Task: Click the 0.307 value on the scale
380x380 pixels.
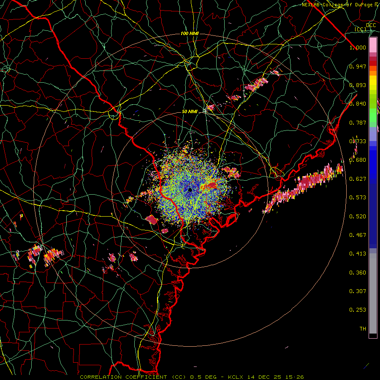Action: point(358,291)
